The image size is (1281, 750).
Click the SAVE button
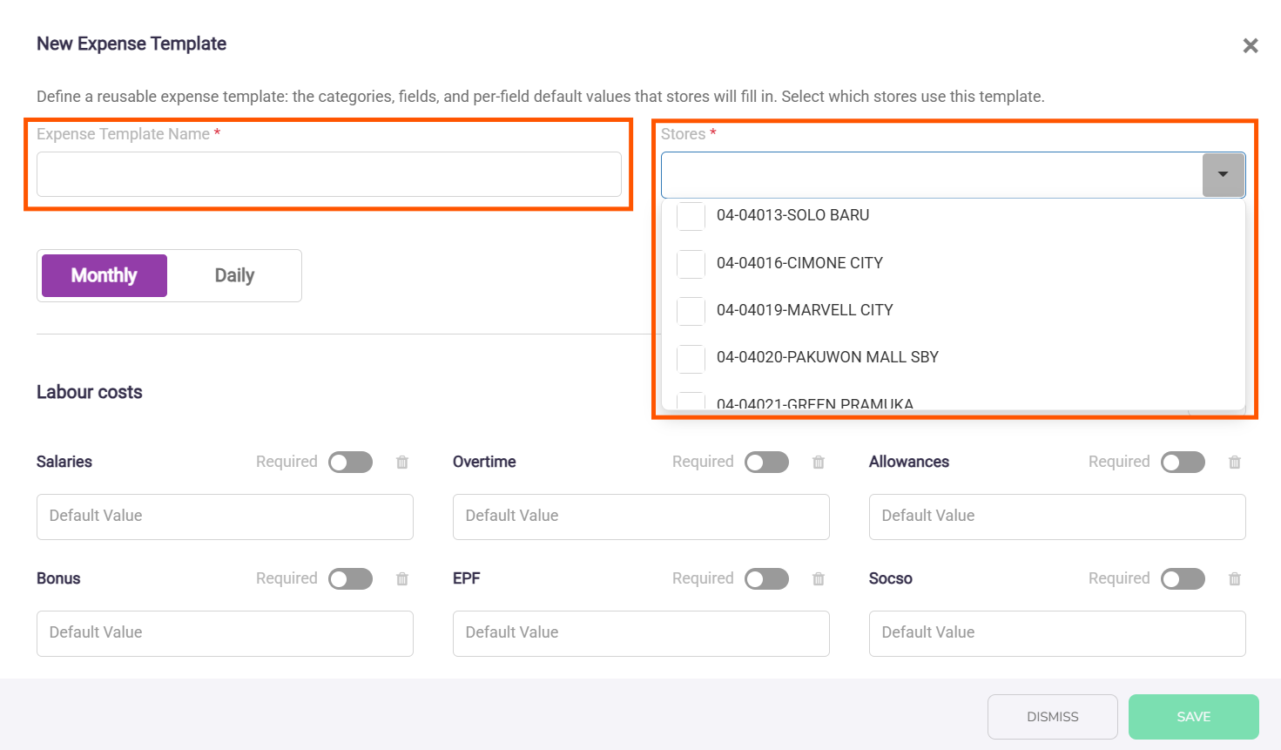1194,717
